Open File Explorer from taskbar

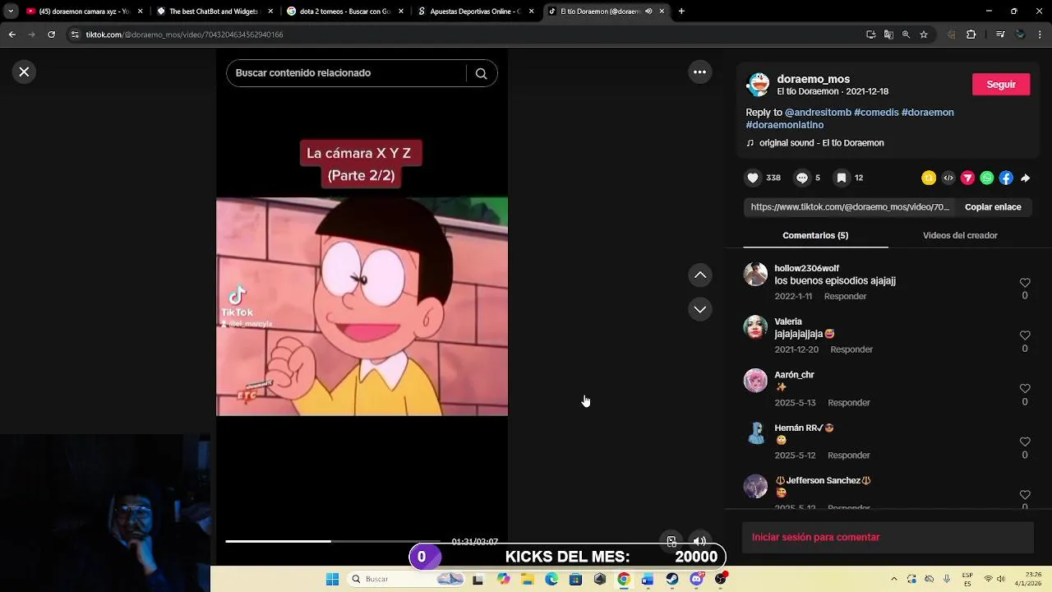pyautogui.click(x=527, y=579)
